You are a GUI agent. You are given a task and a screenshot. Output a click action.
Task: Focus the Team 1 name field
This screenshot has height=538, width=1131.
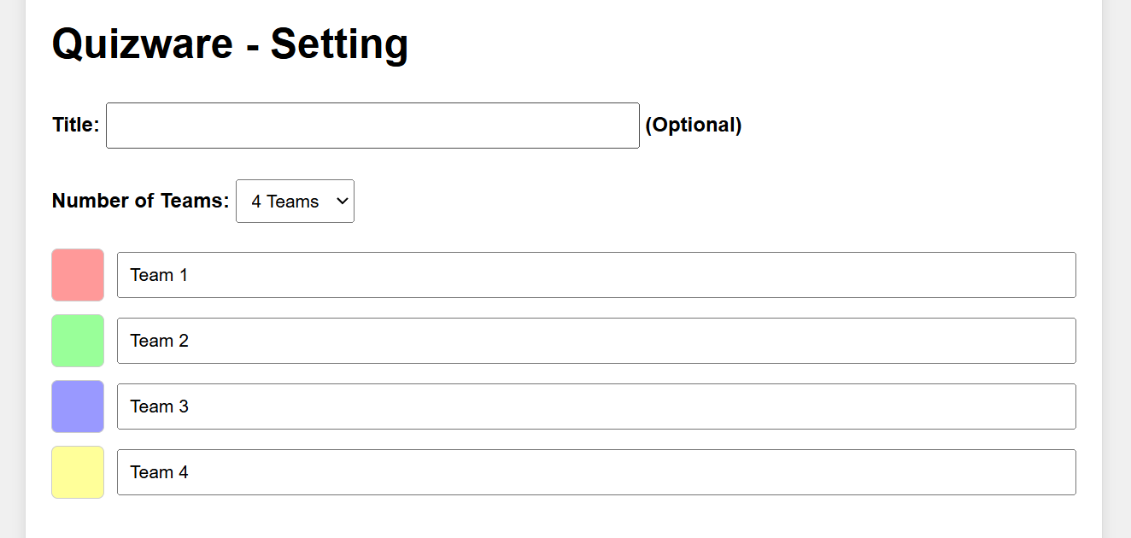click(596, 275)
